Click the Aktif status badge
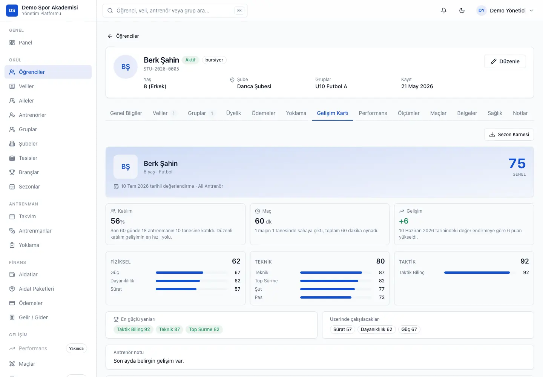The height and width of the screenshot is (377, 543). coord(190,60)
